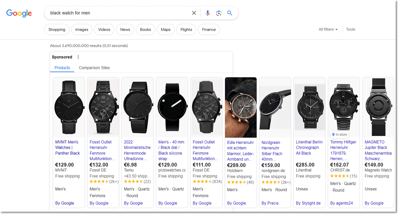Open the MVMT Panther Black watch image
This screenshot has height=214, width=398.
[69, 108]
